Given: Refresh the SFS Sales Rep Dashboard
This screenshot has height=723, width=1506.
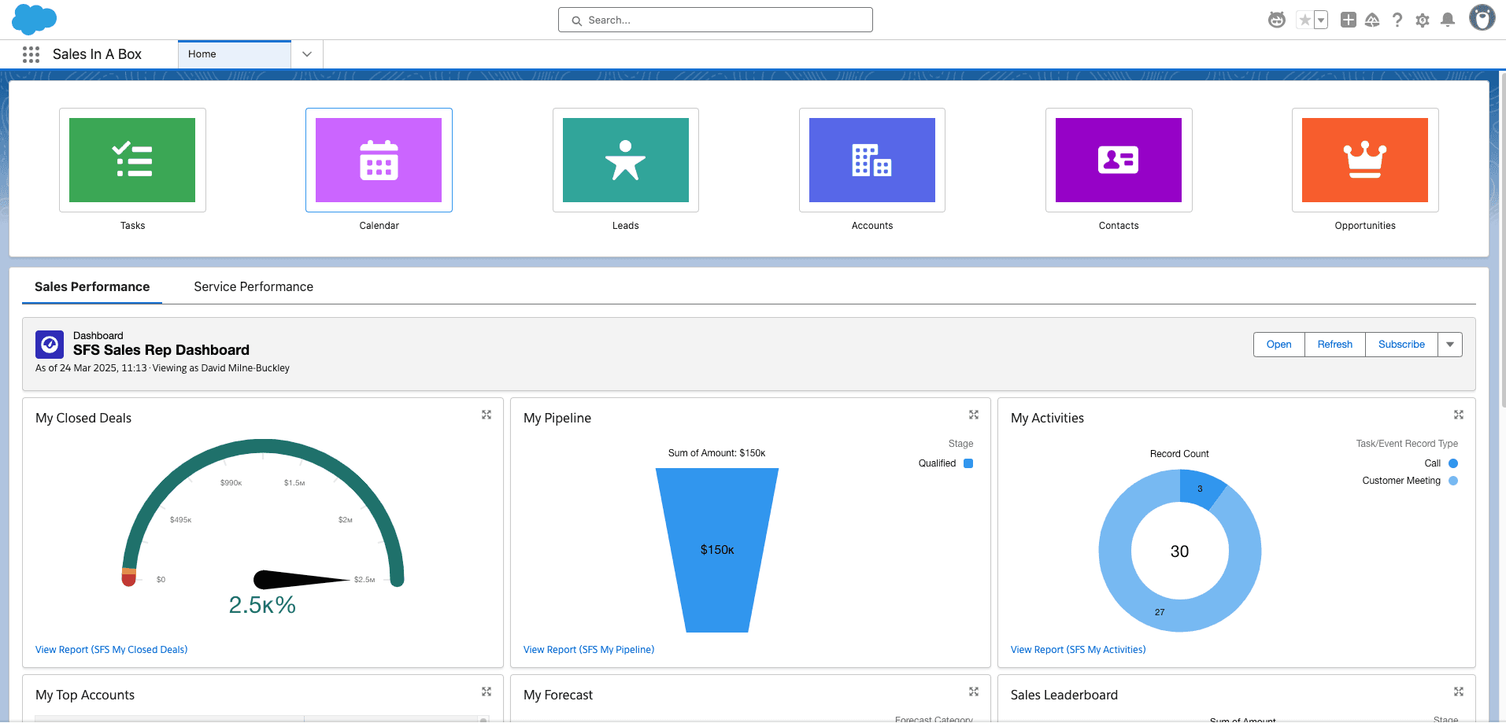Looking at the screenshot, I should click(x=1335, y=345).
